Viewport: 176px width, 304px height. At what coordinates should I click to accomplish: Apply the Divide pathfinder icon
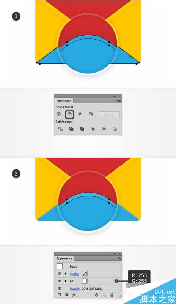[x=60, y=129]
